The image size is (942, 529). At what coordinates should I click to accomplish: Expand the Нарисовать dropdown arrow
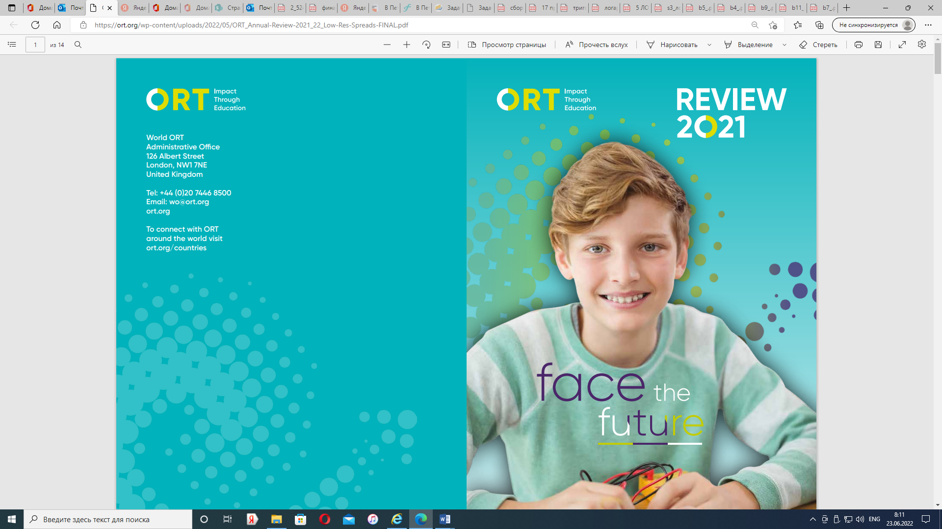(x=709, y=45)
